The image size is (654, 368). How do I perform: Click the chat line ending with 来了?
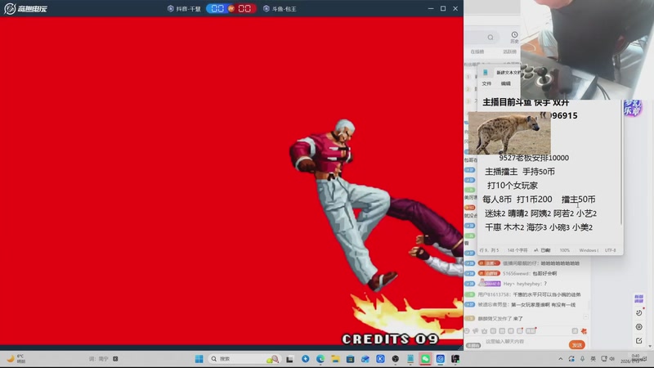point(500,318)
